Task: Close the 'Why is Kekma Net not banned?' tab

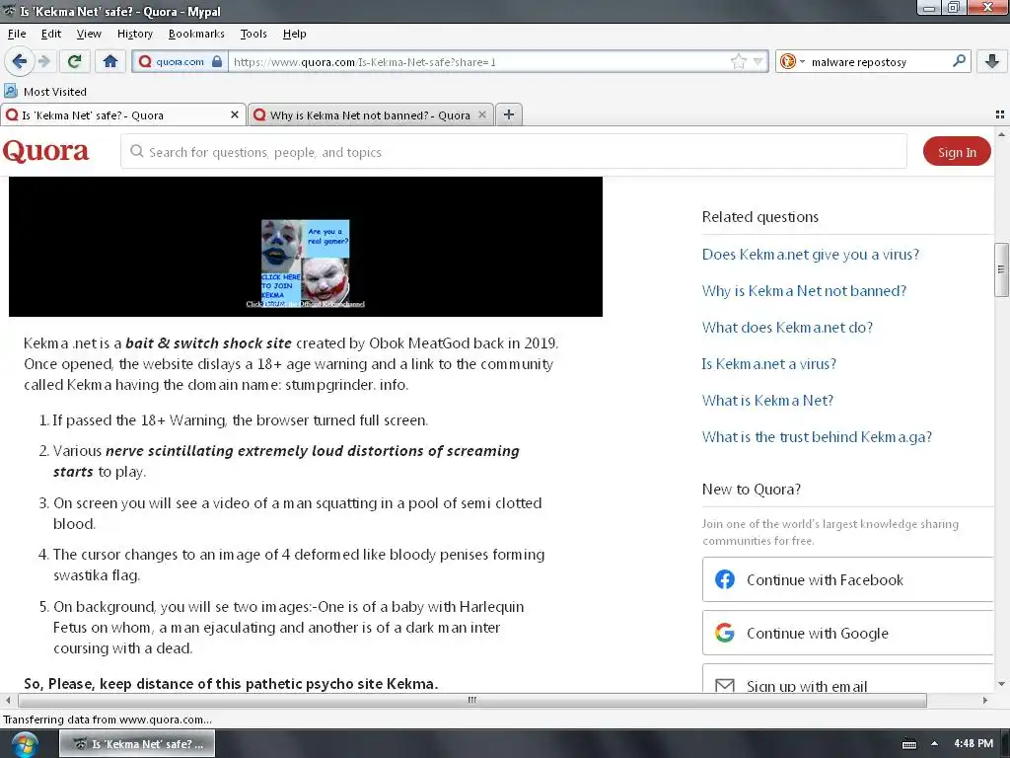Action: click(481, 114)
